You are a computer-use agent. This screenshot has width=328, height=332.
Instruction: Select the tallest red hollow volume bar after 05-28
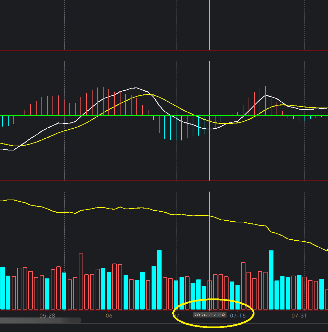coord(81,281)
